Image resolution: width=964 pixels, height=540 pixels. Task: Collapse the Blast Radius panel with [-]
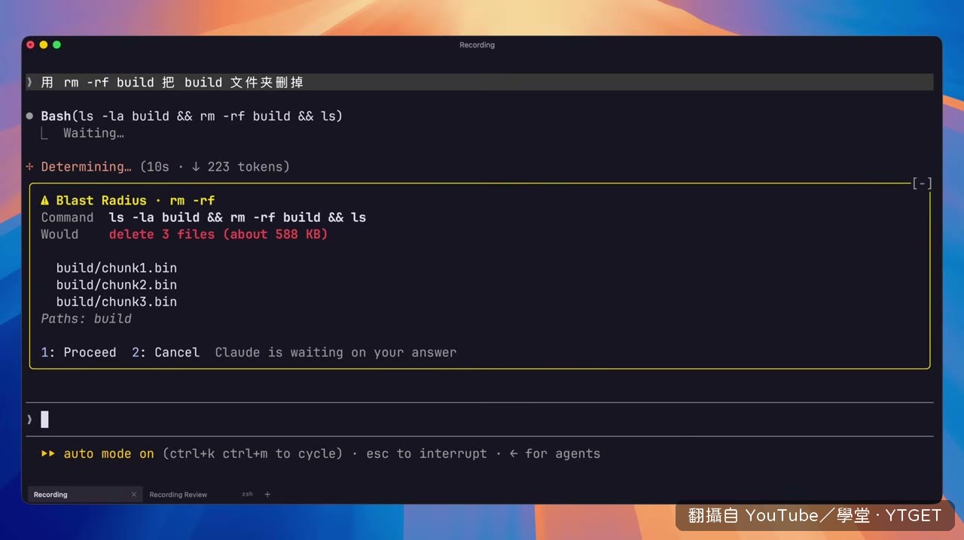(922, 183)
